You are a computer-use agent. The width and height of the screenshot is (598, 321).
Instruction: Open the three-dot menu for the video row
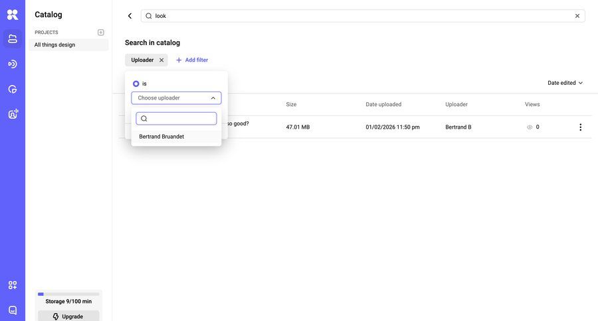pyautogui.click(x=580, y=127)
